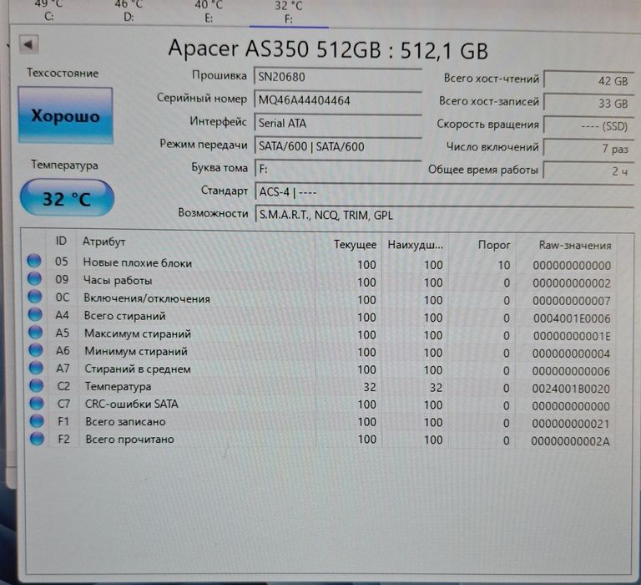Screen dimensions: 641x585
Task: Click the host writes value 33 GB
Action: pos(588,103)
